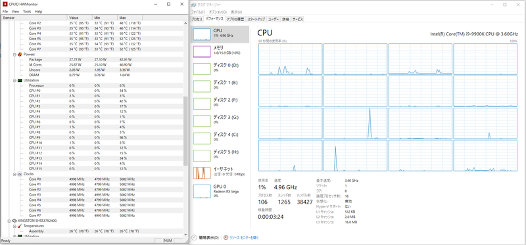
Task: Select ディスク 0 (D:) in performance list
Action: (220, 69)
